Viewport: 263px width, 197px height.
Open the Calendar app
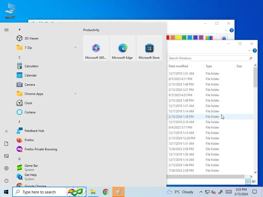click(x=47, y=75)
